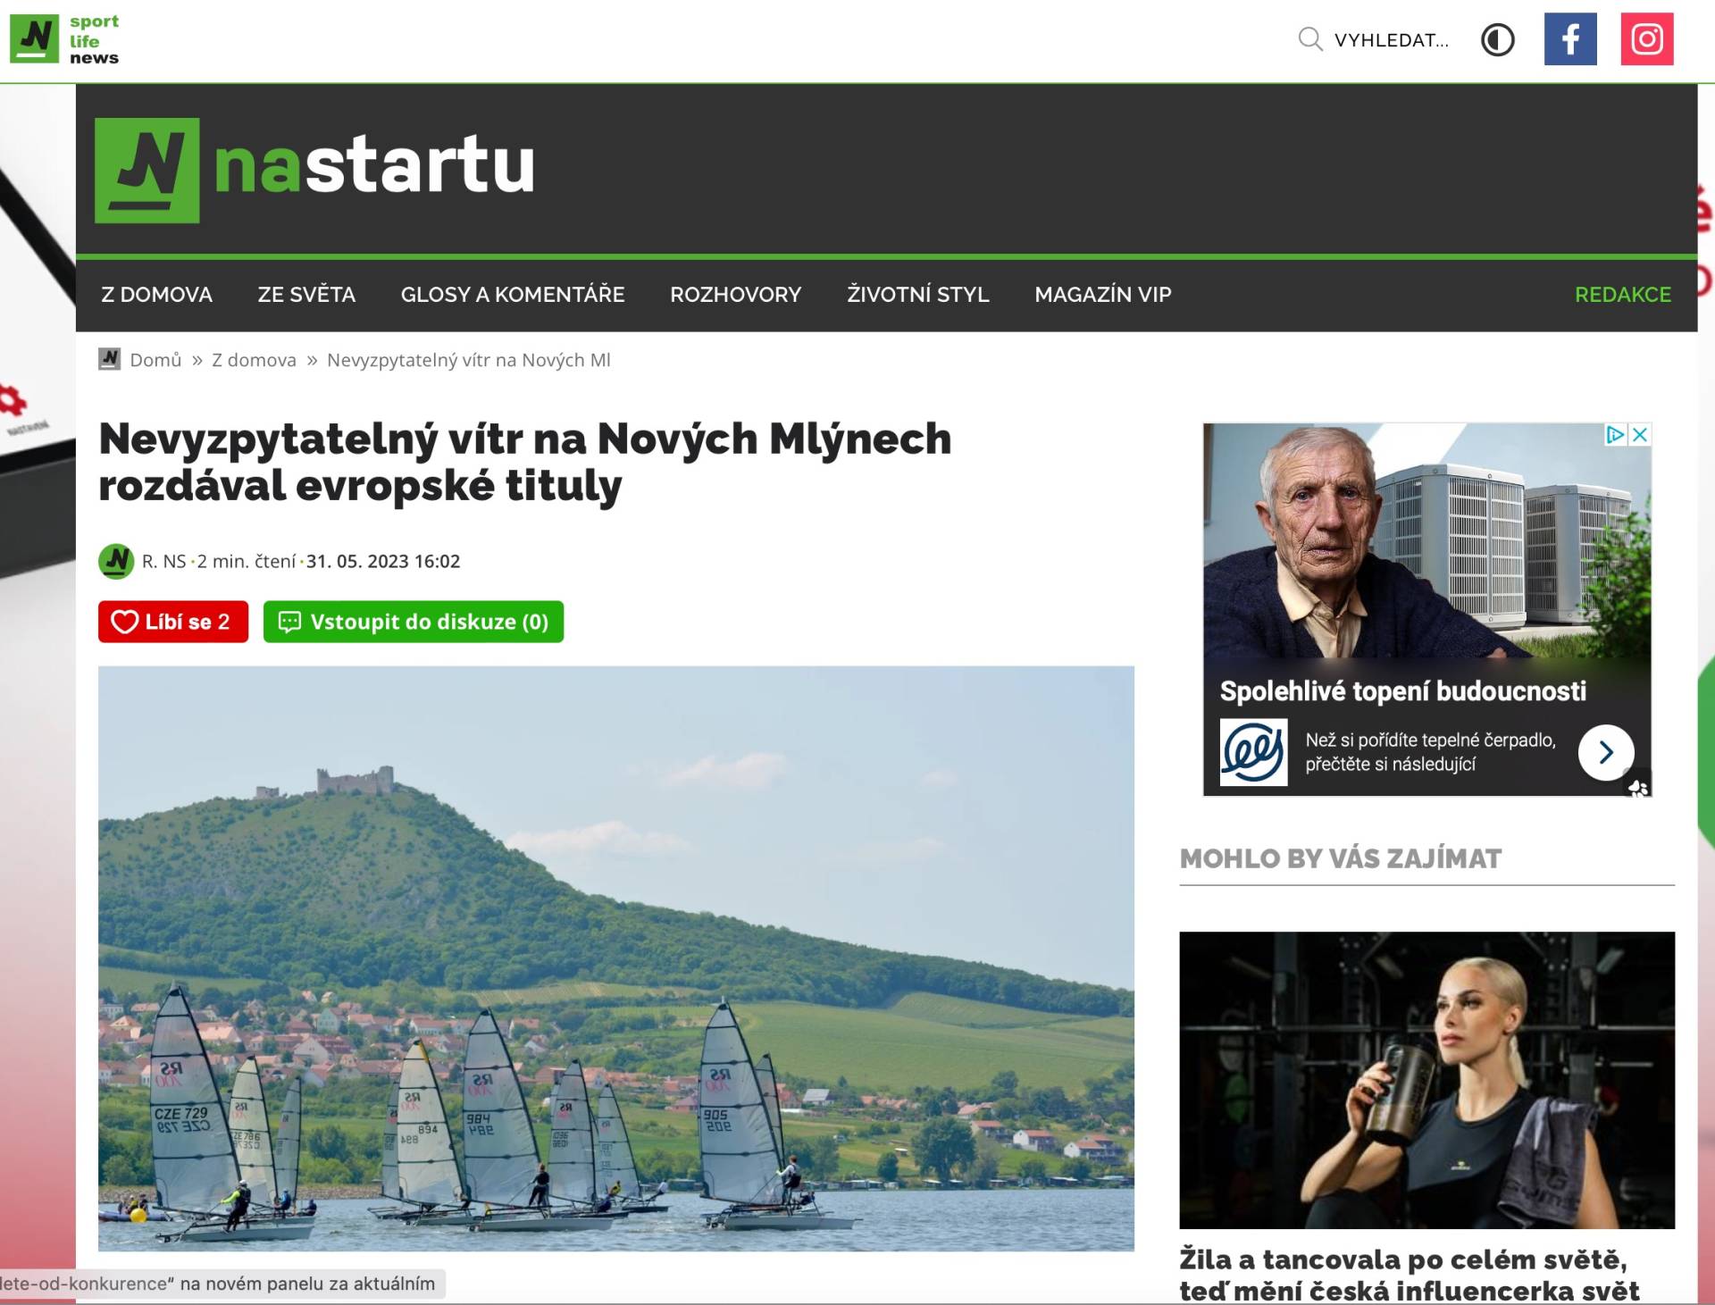Click the author avatar beside R. NS

point(116,561)
